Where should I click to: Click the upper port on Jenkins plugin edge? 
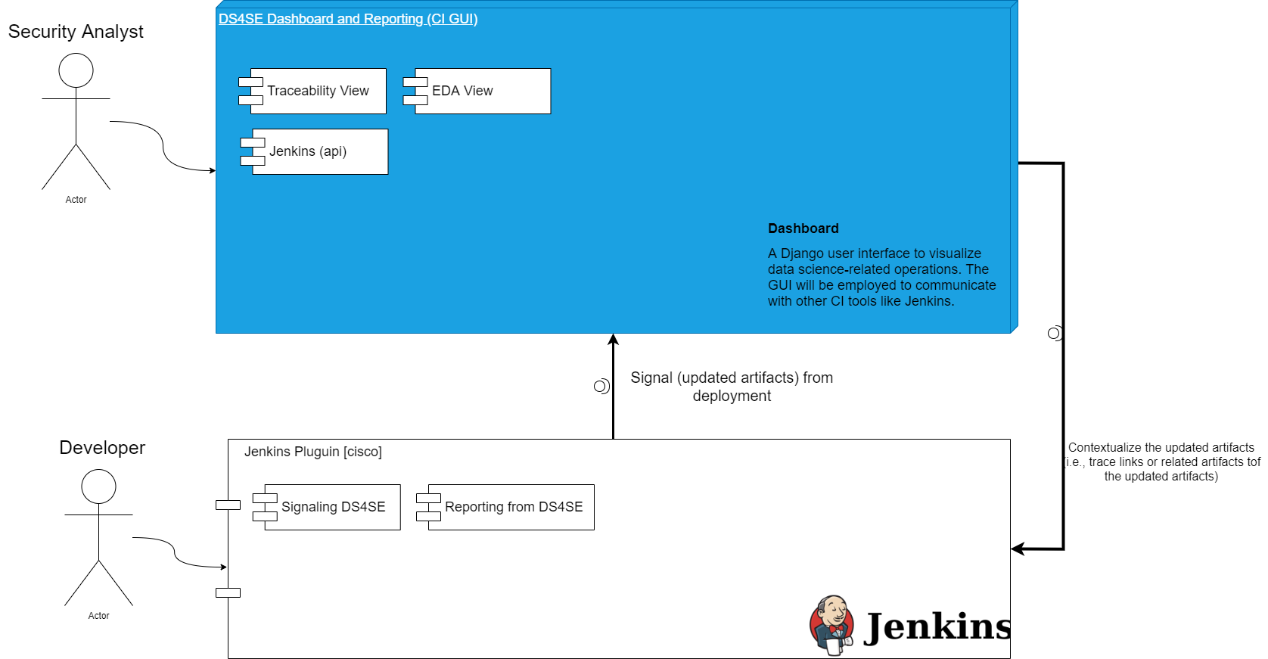click(228, 505)
